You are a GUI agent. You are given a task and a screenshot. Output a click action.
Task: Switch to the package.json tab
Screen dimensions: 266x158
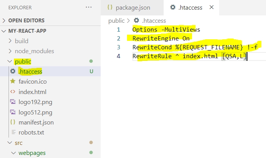[x=129, y=7]
